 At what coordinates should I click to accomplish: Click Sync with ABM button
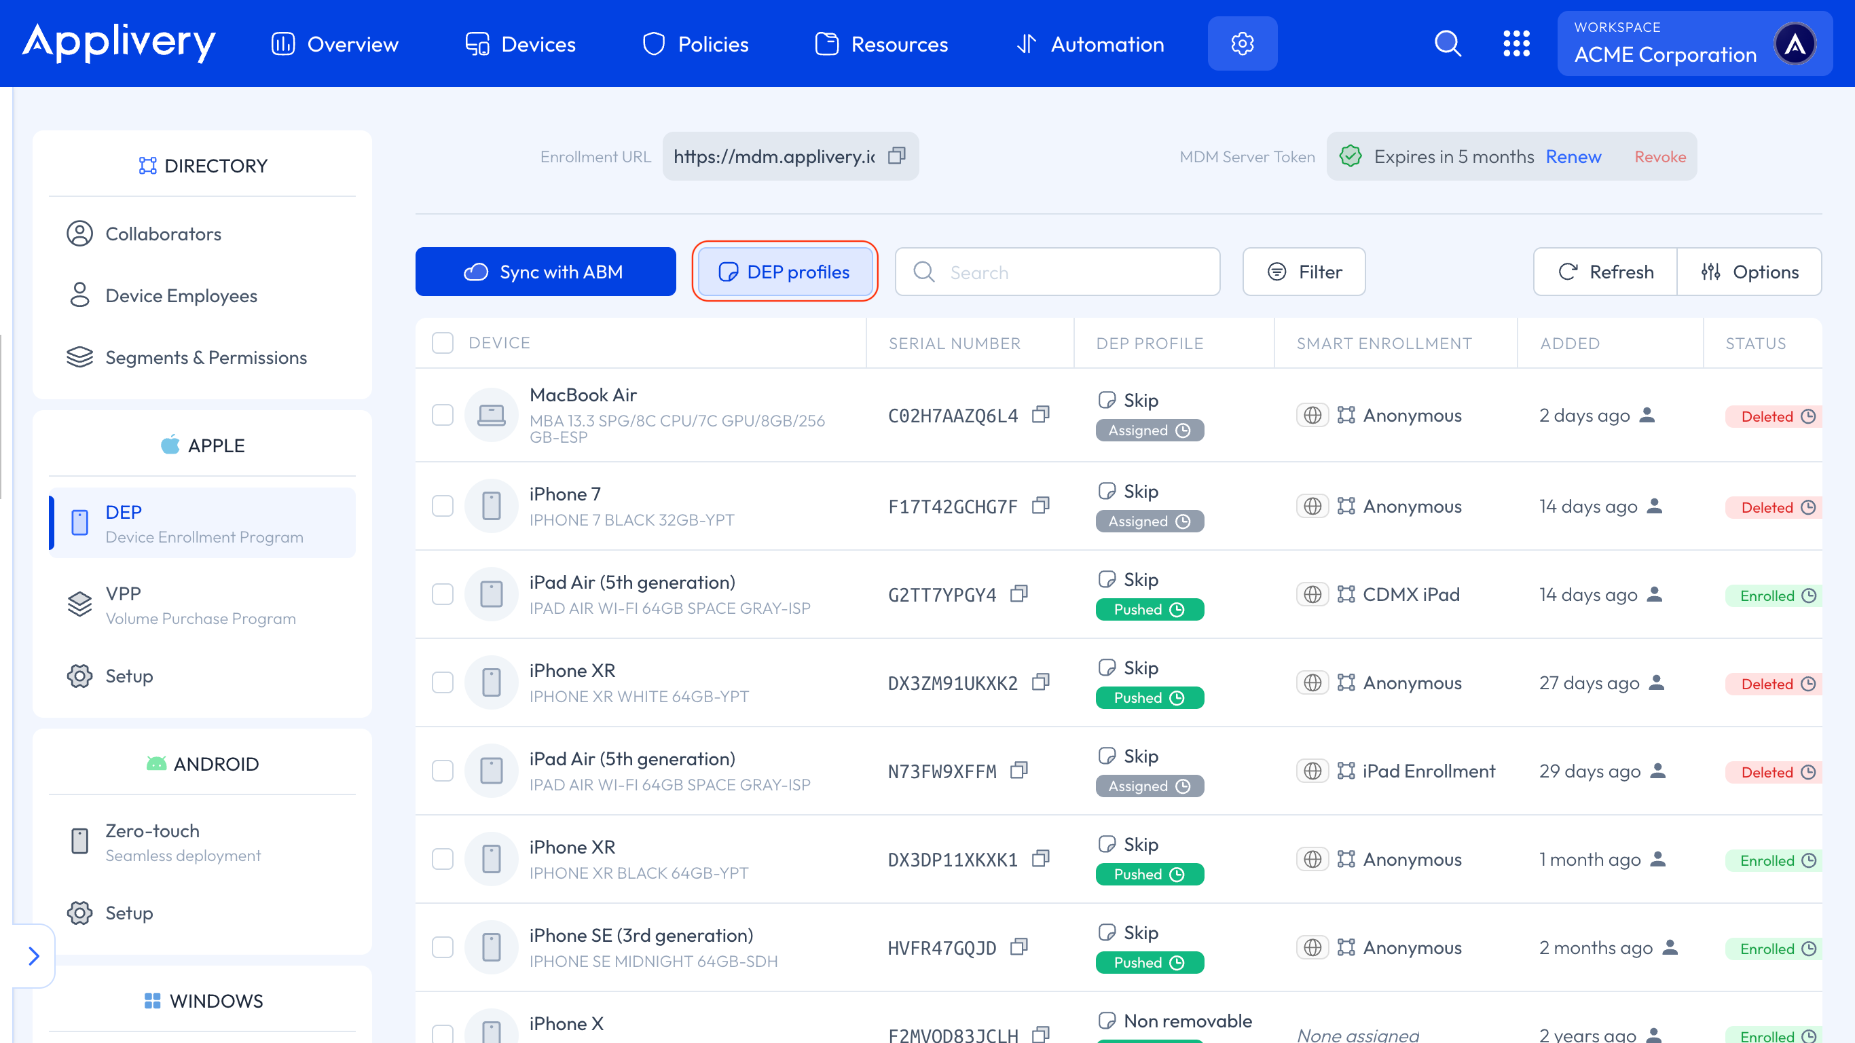coord(545,272)
